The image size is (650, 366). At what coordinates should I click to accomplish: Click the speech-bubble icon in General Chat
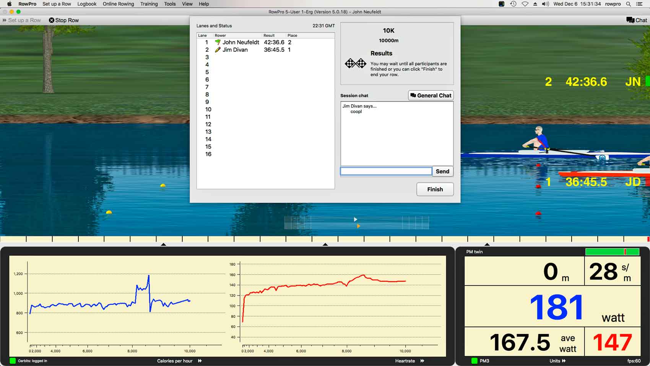[413, 95]
